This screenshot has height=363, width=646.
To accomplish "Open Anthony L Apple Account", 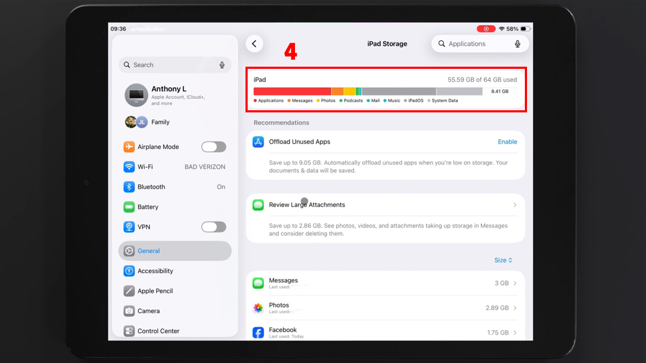I will (x=175, y=95).
